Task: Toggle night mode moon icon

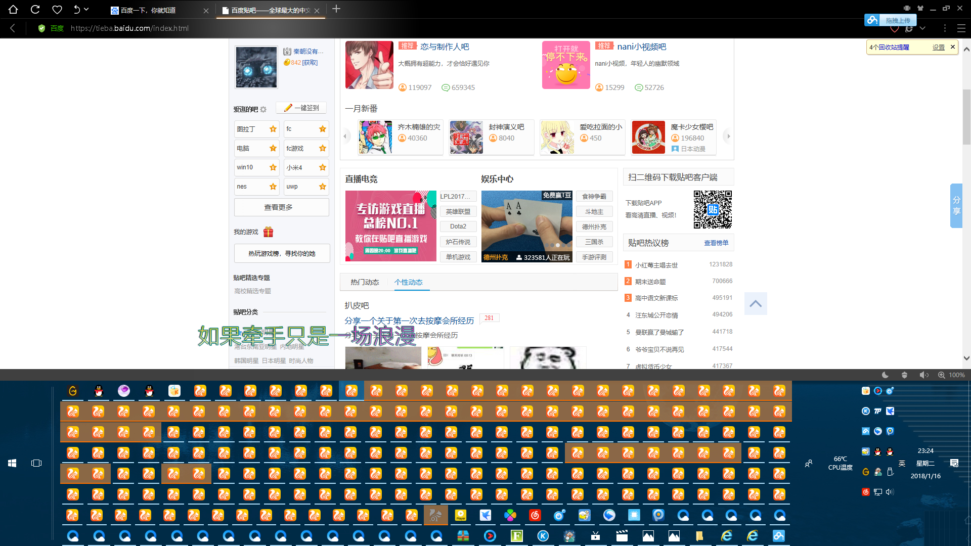Action: tap(885, 375)
